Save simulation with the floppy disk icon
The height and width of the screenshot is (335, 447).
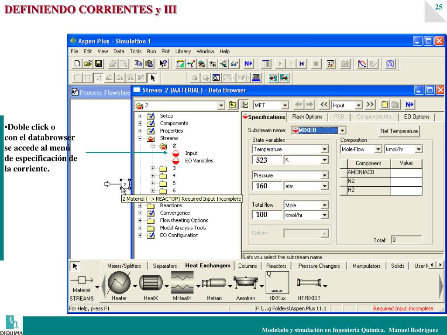99,64
